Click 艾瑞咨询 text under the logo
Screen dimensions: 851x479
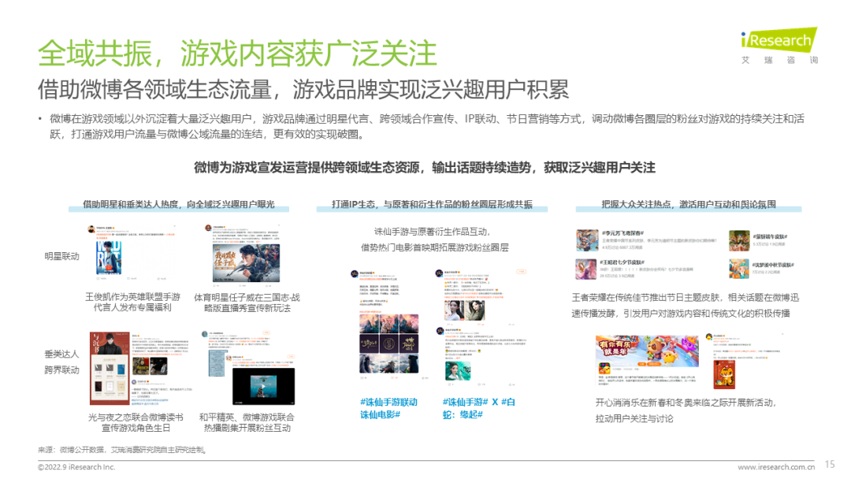coord(779,60)
